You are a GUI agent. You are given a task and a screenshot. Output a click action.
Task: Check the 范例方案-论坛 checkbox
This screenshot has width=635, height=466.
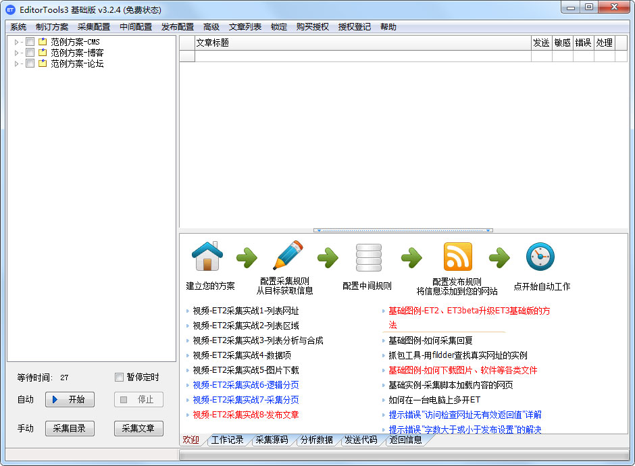click(x=30, y=63)
